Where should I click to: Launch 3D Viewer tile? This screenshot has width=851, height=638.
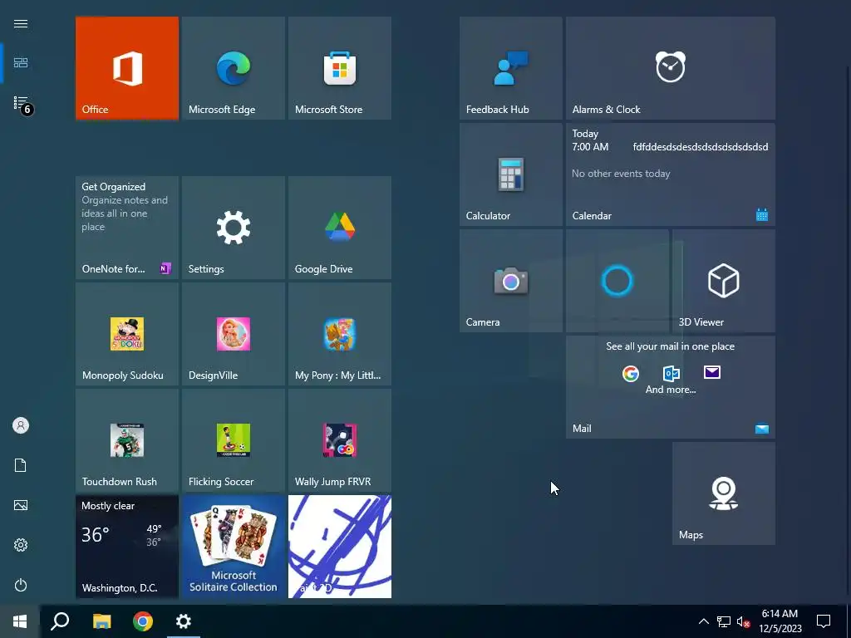coord(724,281)
